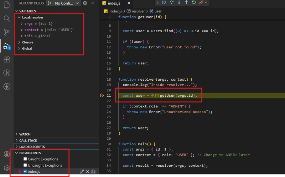Open the Git graph icon in activity bar
Screen dimensions: 285x177
tap(7, 73)
